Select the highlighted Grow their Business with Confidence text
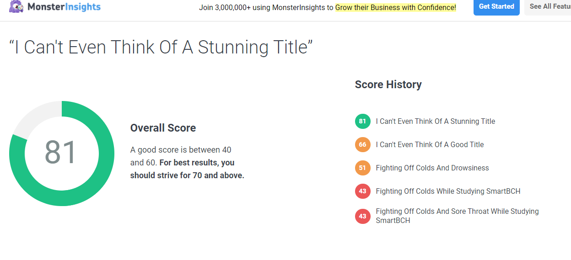This screenshot has width=571, height=260. (x=396, y=7)
